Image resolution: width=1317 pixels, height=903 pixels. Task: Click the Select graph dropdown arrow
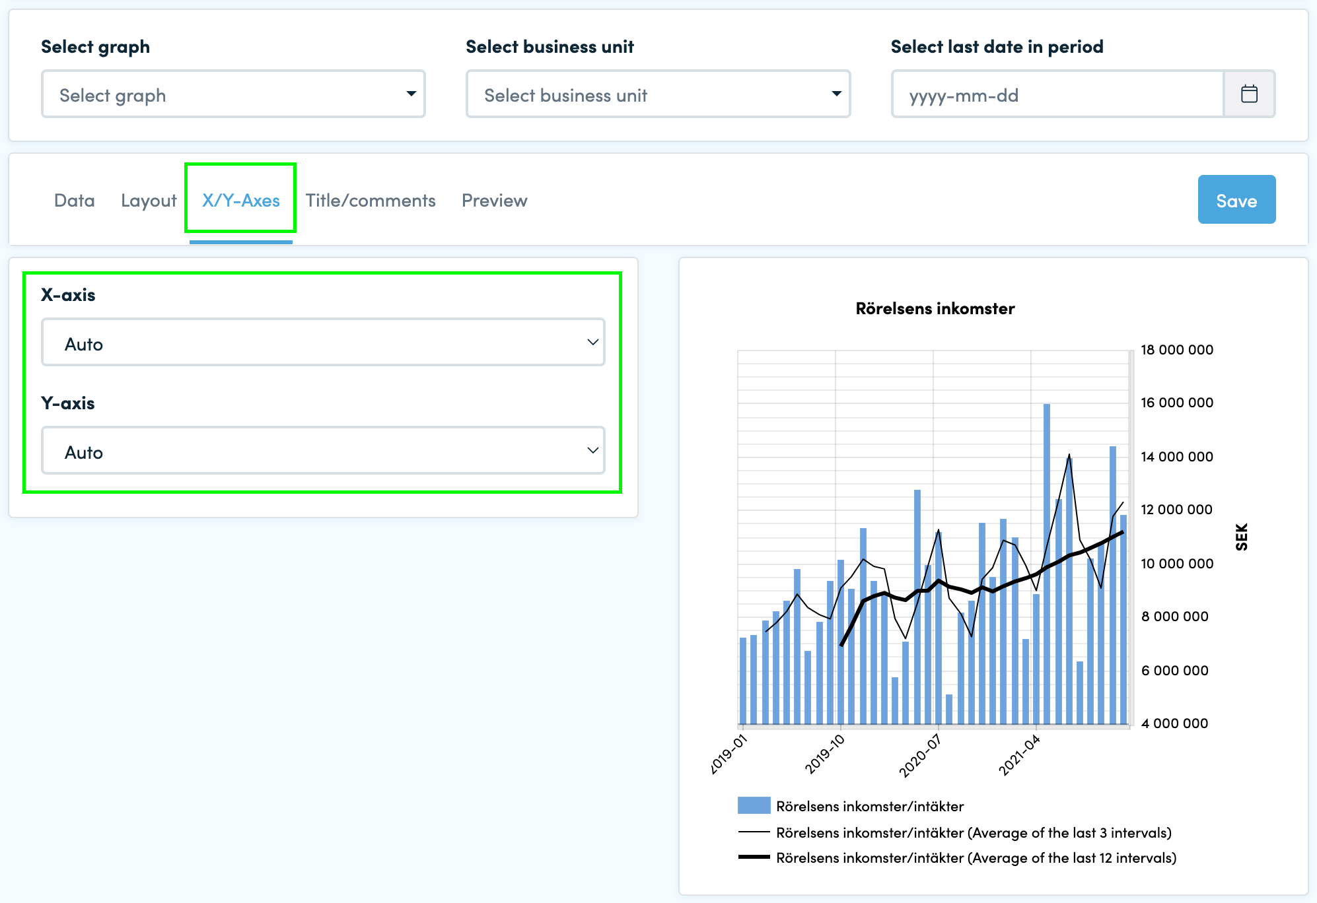[411, 94]
